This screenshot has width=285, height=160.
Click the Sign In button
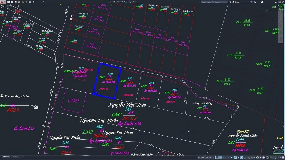point(237,2)
